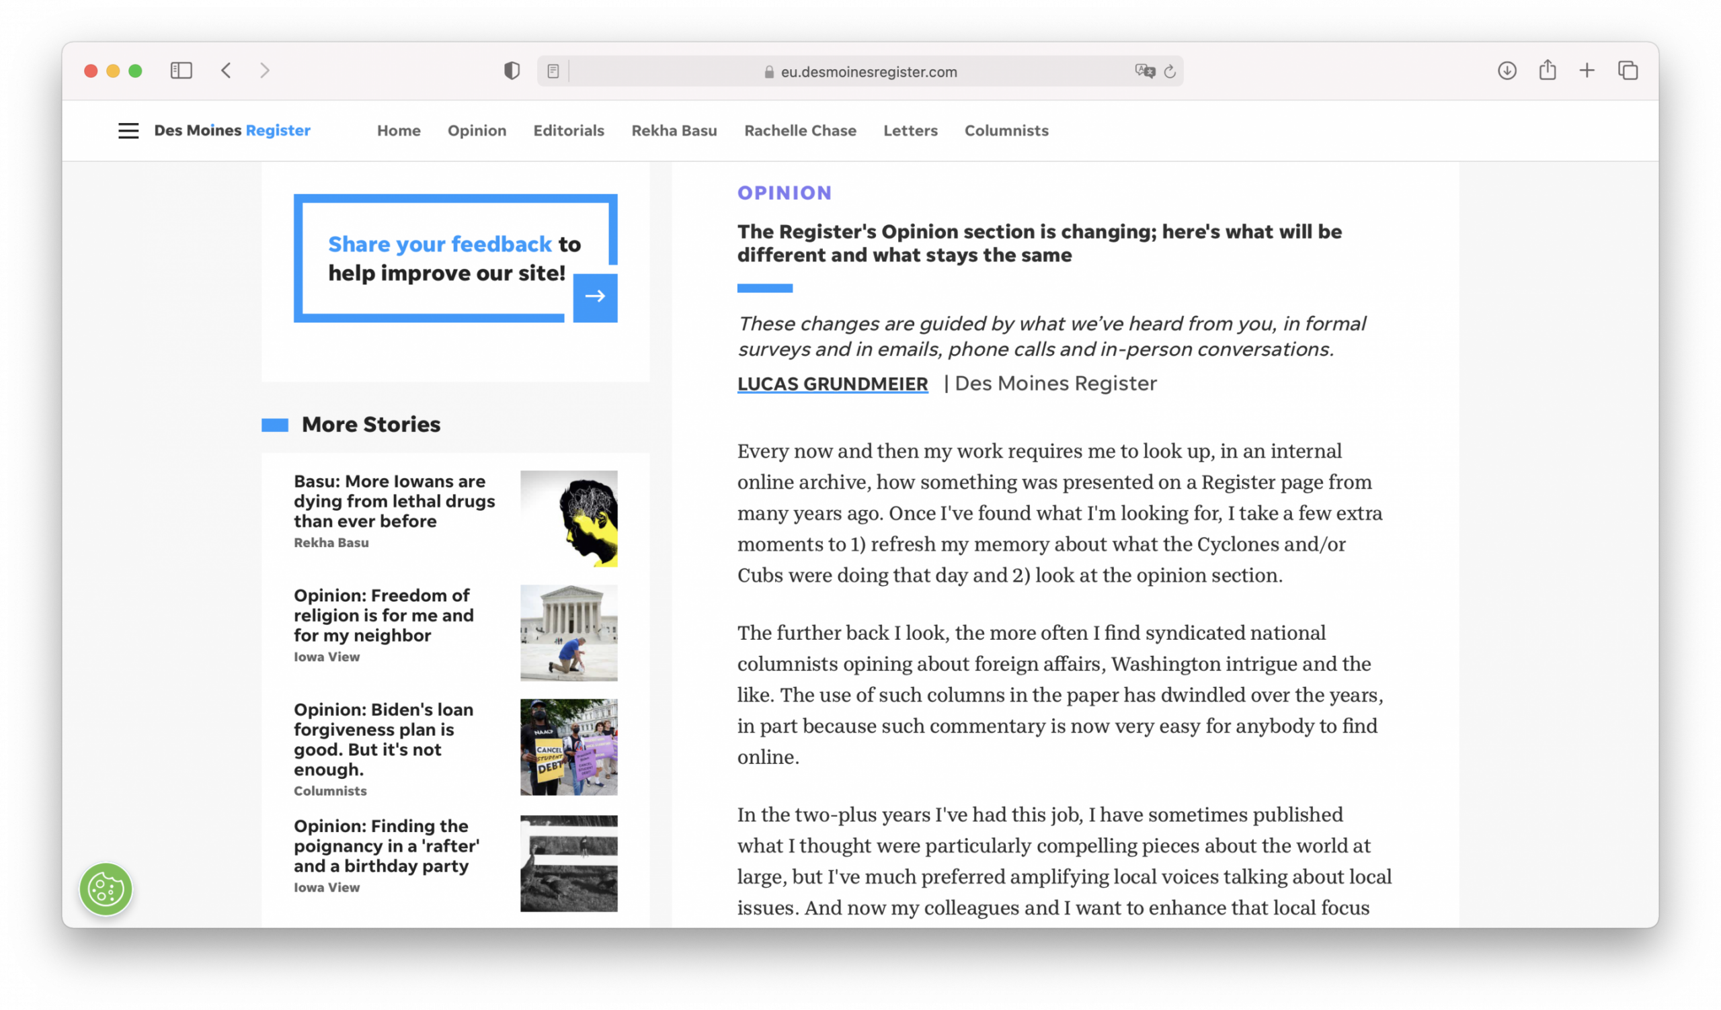Click Columnists label under loan forgiveness story
This screenshot has width=1721, height=1010.
(x=331, y=791)
